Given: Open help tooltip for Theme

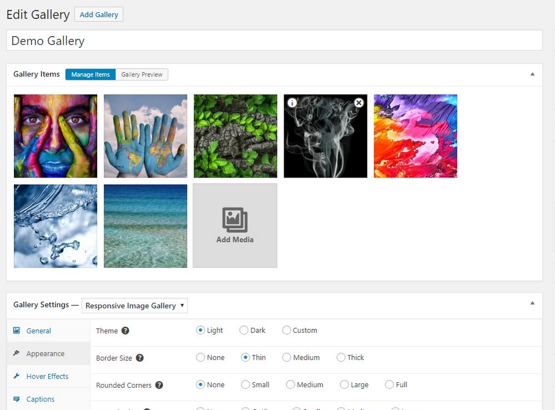Looking at the screenshot, I should coord(125,331).
